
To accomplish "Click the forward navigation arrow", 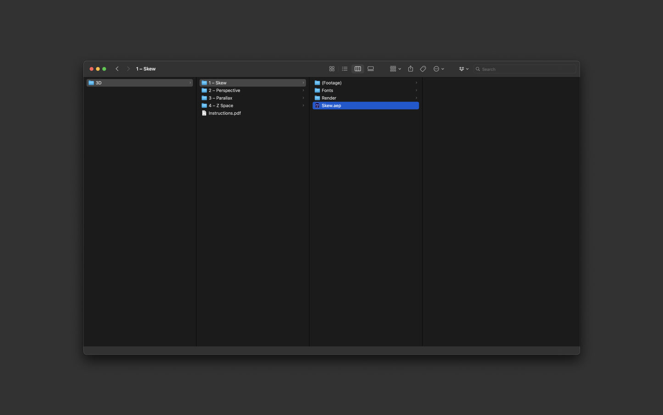I will (x=128, y=69).
